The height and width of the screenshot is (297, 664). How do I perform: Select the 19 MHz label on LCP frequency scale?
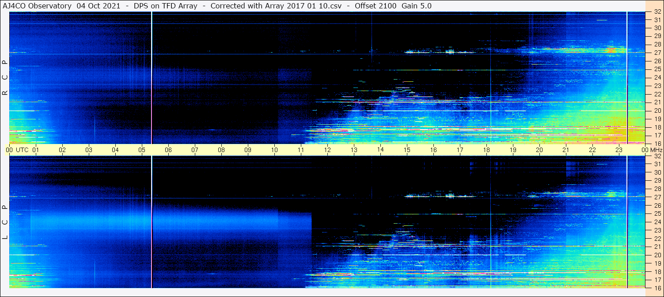(x=657, y=263)
